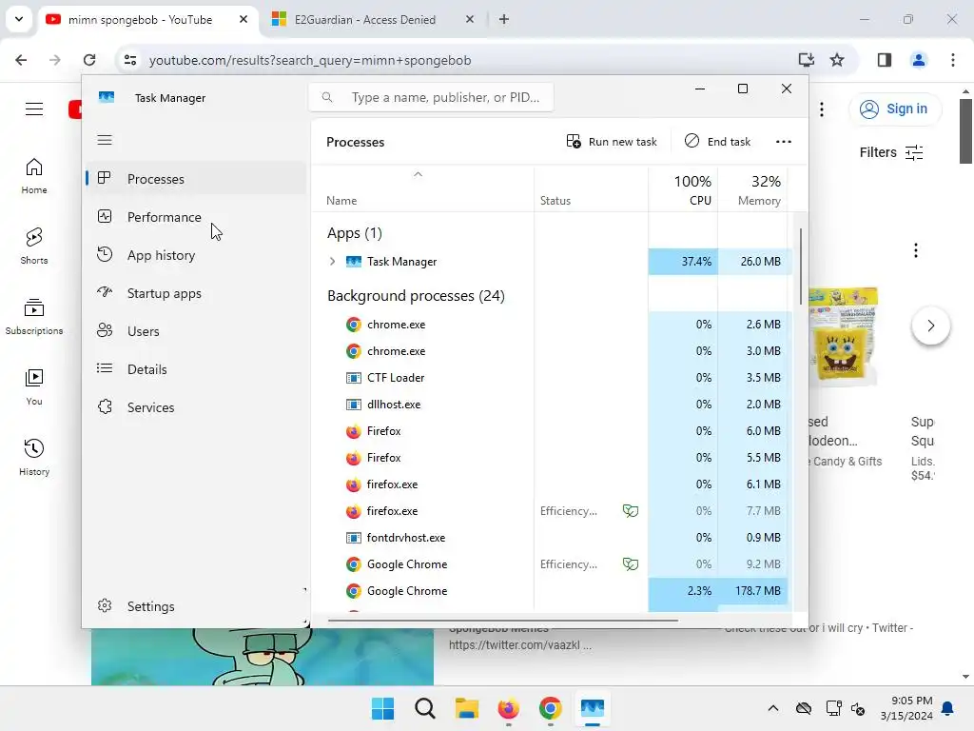This screenshot has height=731, width=974.
Task: Select the Google Chrome process using 9.2 MB
Action: point(552,564)
